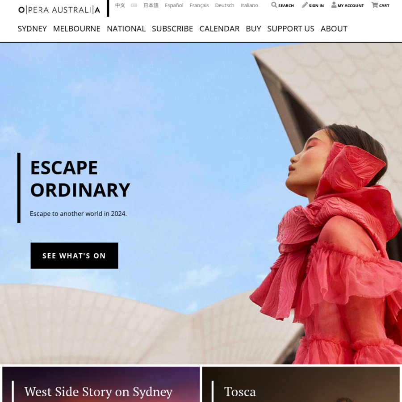
Task: Switch language to Japanese (日本語)
Action: pos(151,5)
